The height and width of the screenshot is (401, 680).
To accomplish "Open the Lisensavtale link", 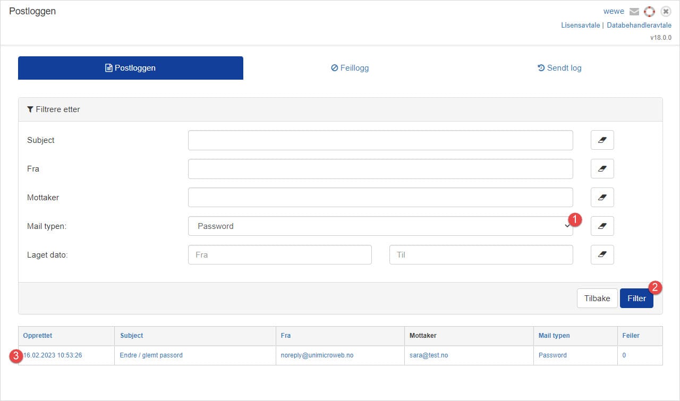I will tap(580, 25).
